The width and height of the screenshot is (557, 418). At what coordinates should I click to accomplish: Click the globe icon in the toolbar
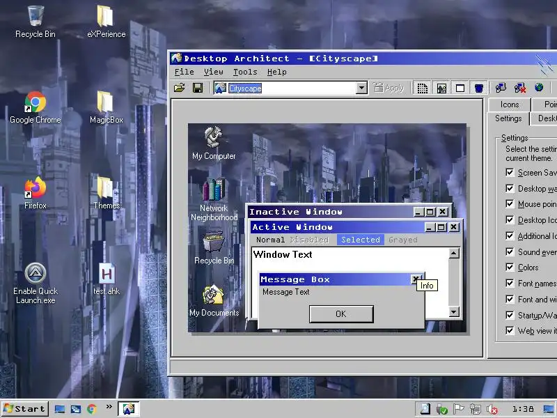pyautogui.click(x=539, y=87)
